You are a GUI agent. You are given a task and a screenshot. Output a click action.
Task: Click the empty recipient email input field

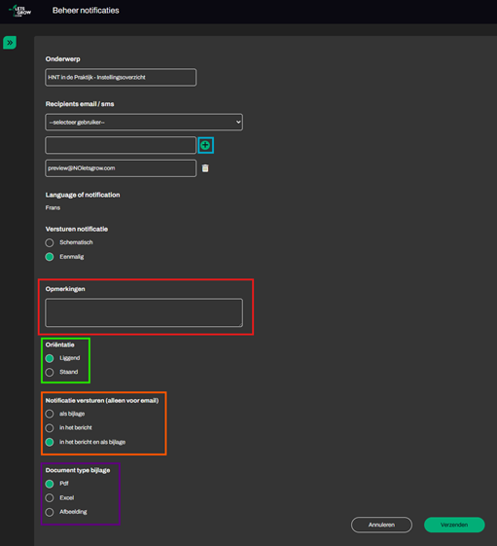(121, 145)
